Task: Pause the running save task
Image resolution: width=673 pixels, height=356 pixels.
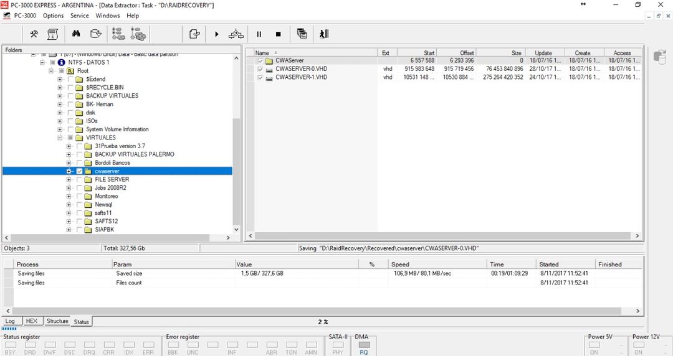Action: pos(259,34)
